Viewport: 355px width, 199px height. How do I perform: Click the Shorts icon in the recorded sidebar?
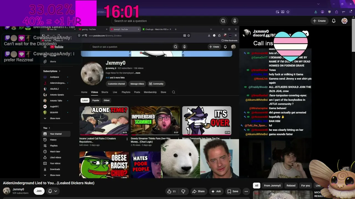tap(45, 62)
